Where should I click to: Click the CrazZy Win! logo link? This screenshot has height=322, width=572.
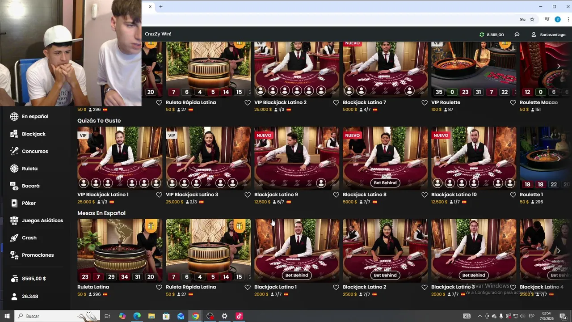tap(158, 34)
